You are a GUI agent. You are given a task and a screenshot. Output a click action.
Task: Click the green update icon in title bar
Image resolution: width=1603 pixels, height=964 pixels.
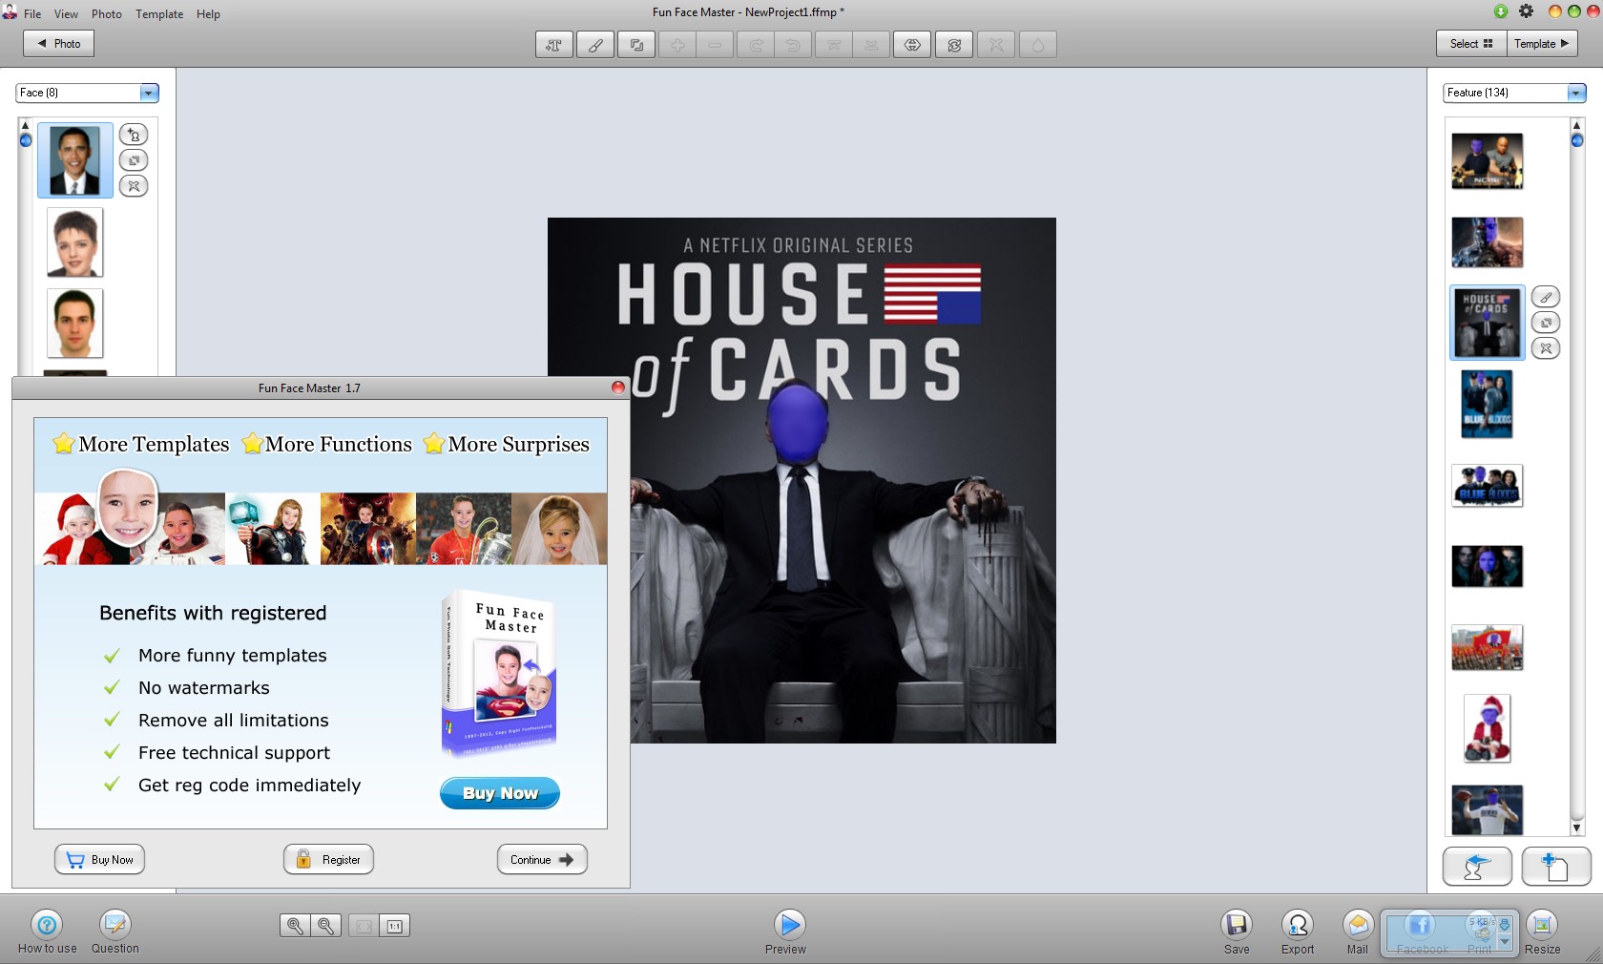pyautogui.click(x=1501, y=11)
